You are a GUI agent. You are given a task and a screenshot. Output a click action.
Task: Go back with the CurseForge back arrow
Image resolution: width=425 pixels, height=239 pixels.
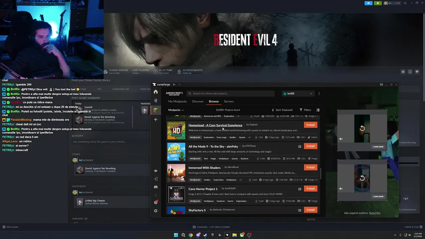[174, 85]
